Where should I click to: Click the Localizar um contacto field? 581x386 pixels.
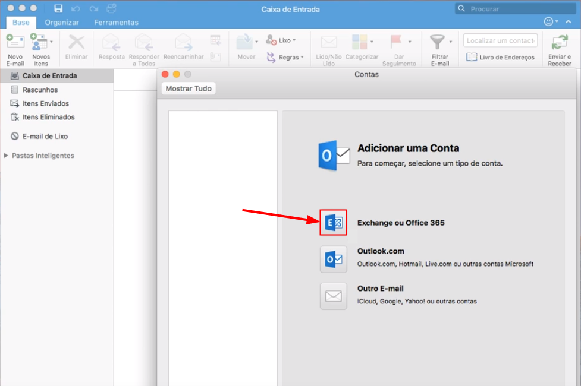pyautogui.click(x=500, y=40)
